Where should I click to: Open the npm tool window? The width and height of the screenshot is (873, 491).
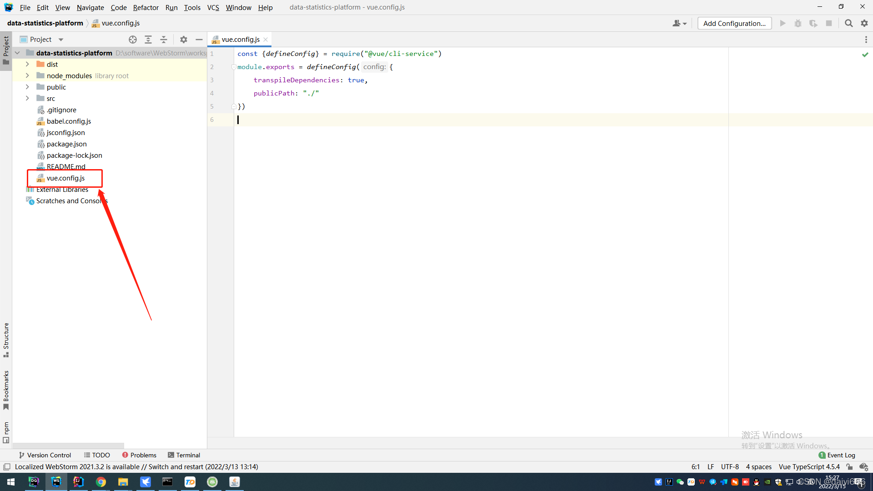pyautogui.click(x=6, y=432)
